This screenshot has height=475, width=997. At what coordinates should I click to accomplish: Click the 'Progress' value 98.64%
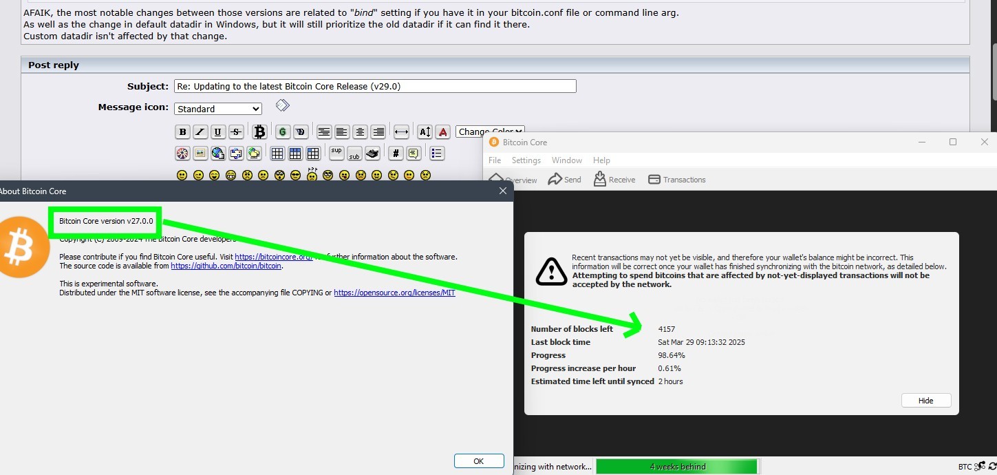coord(672,355)
